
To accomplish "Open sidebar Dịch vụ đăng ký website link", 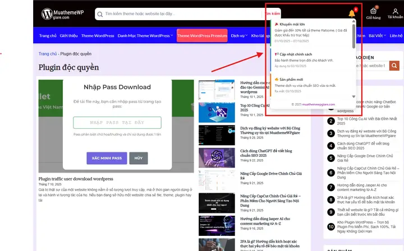I will point(366,133).
